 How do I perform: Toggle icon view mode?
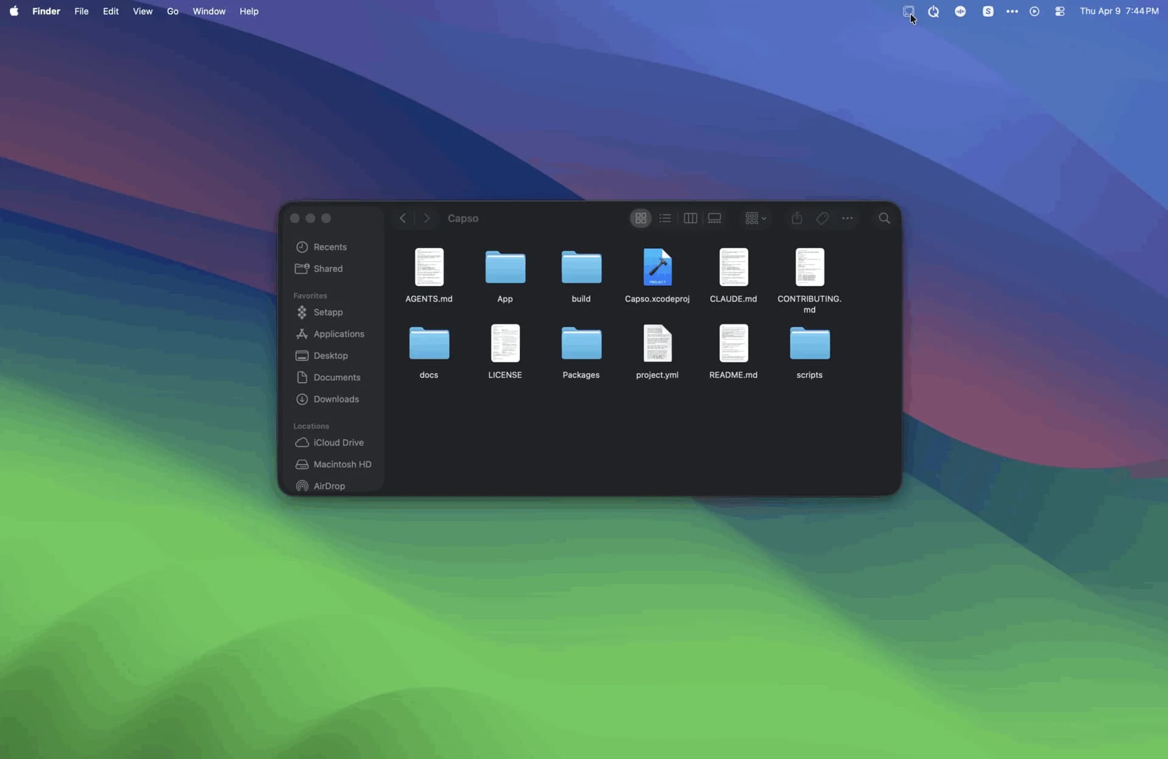point(640,218)
